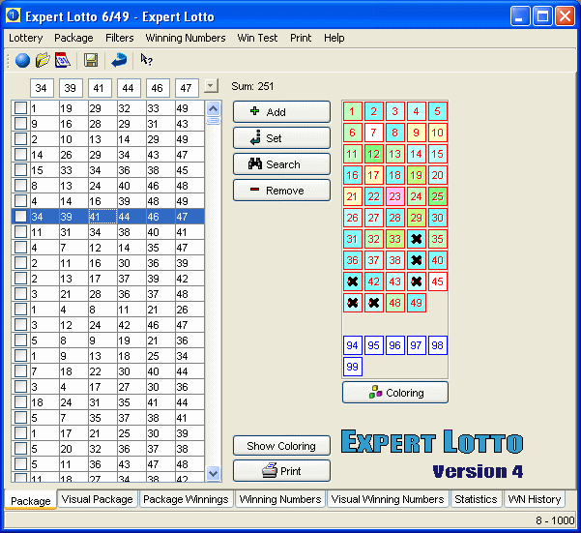Click the Show Coloring button

(x=281, y=446)
